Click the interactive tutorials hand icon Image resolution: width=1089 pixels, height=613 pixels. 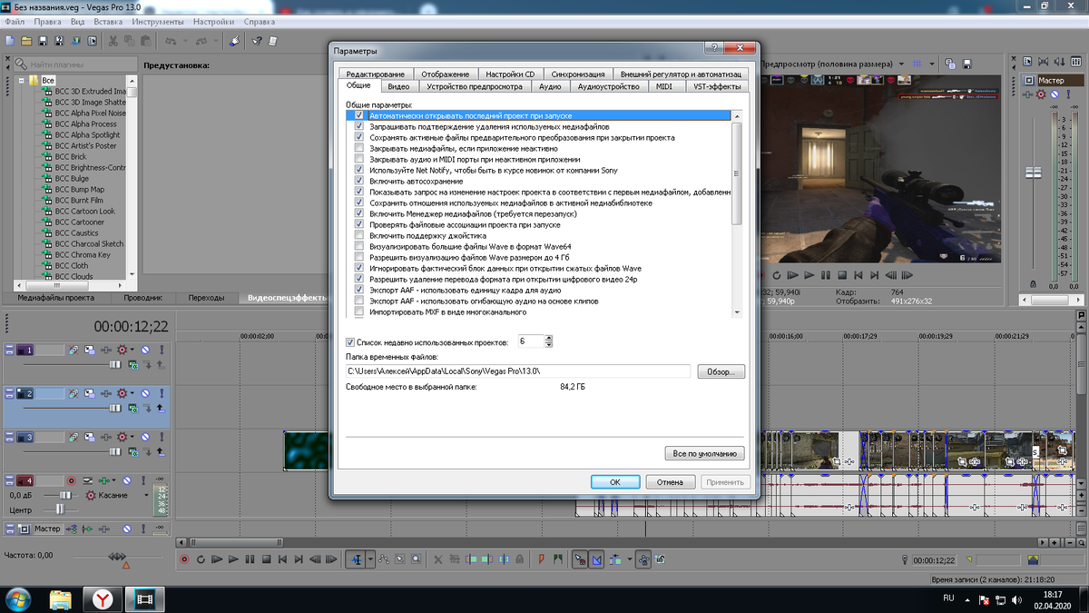point(235,41)
